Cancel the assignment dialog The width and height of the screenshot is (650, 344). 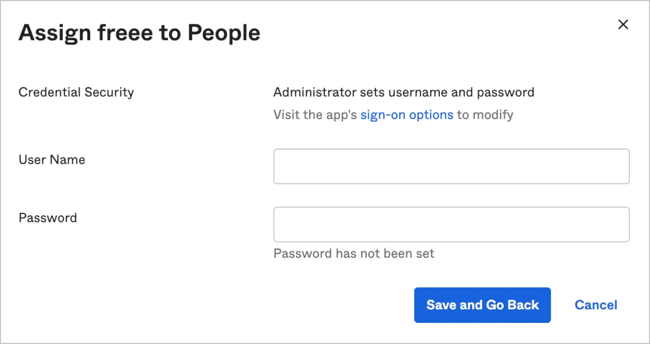[x=596, y=305]
